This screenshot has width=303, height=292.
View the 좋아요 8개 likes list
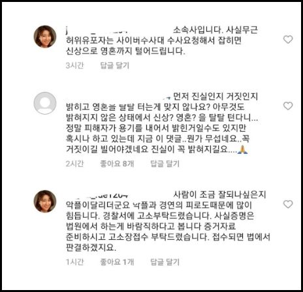pos(117,164)
